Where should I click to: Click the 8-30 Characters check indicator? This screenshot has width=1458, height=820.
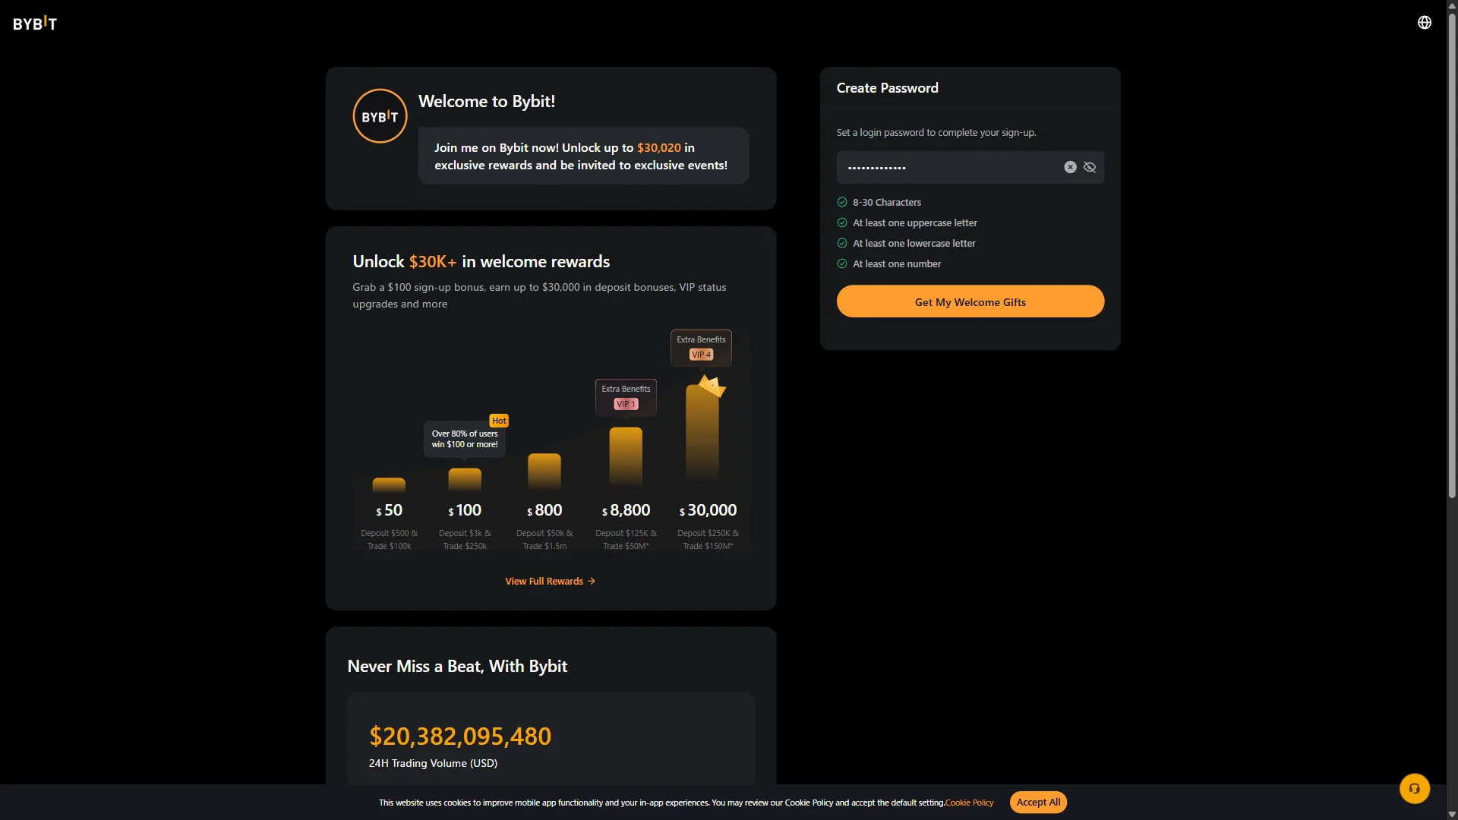tap(842, 202)
